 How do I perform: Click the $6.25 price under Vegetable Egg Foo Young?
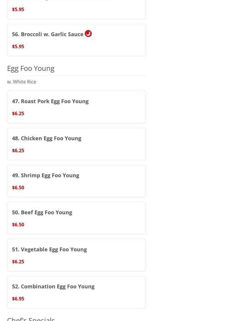point(18,262)
